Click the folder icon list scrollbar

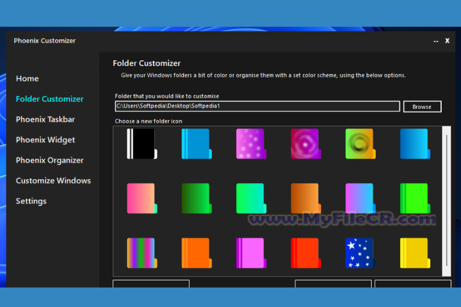pos(447,201)
